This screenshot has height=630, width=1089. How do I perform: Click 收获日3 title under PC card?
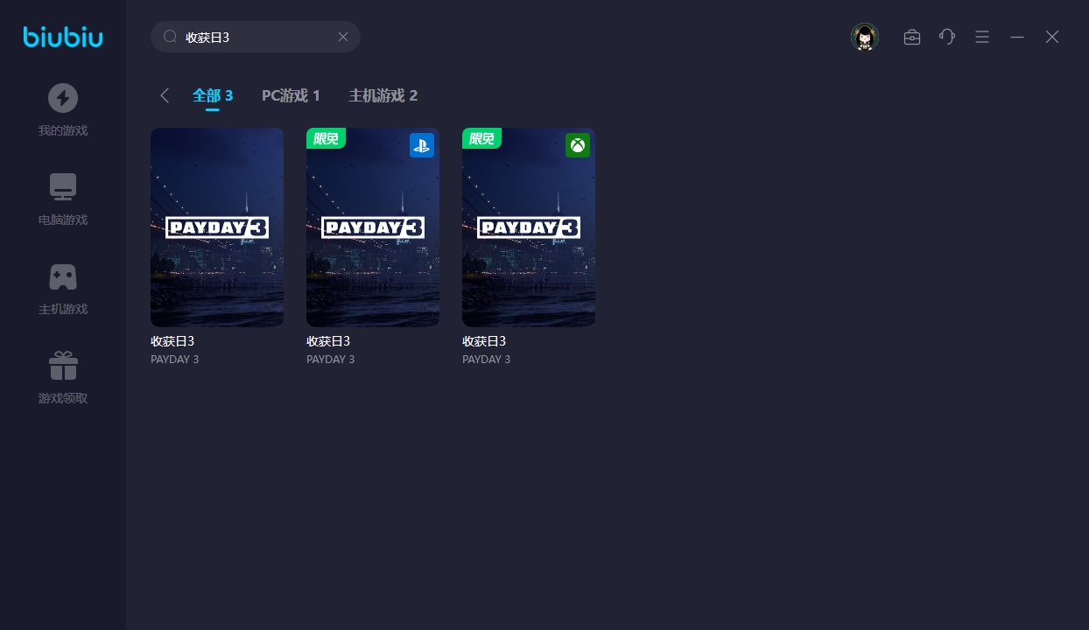tap(172, 341)
